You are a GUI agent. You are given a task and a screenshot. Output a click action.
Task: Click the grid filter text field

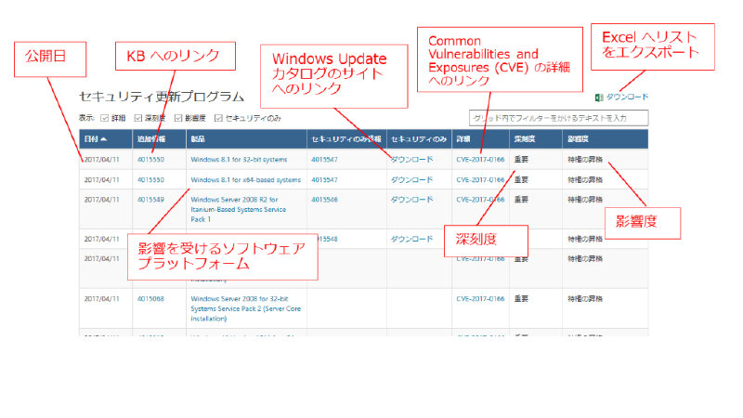click(559, 118)
